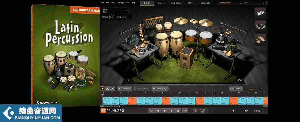Open the cowbell block instrument thumbnail
The image size is (300, 122).
pos(260,13)
